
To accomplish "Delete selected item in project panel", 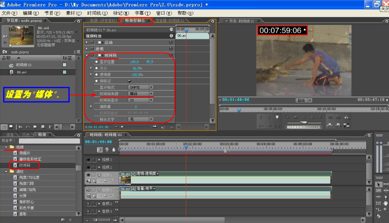I will tap(50, 127).
